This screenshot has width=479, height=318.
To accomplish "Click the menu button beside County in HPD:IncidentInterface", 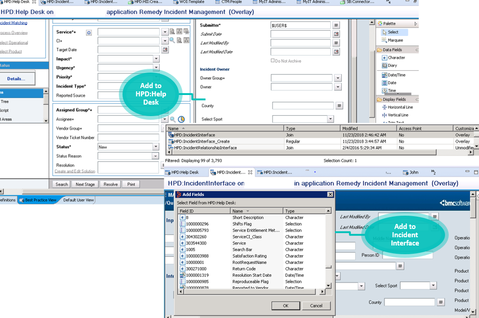I will click(x=440, y=302).
